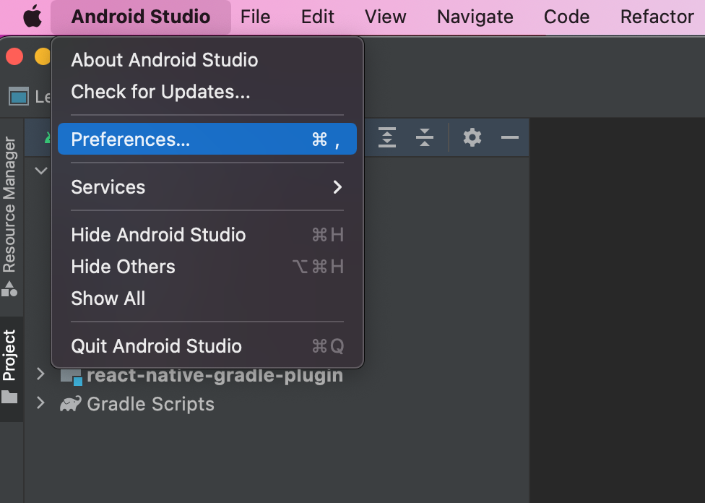Click the Expand All toolbar icon
705x503 pixels.
click(x=387, y=137)
